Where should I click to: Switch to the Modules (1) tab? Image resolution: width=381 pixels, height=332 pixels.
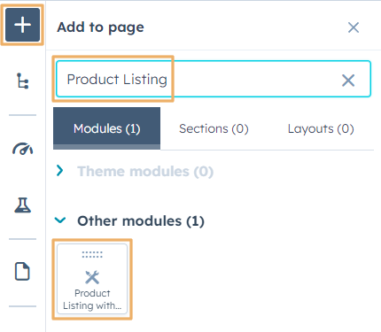click(107, 128)
